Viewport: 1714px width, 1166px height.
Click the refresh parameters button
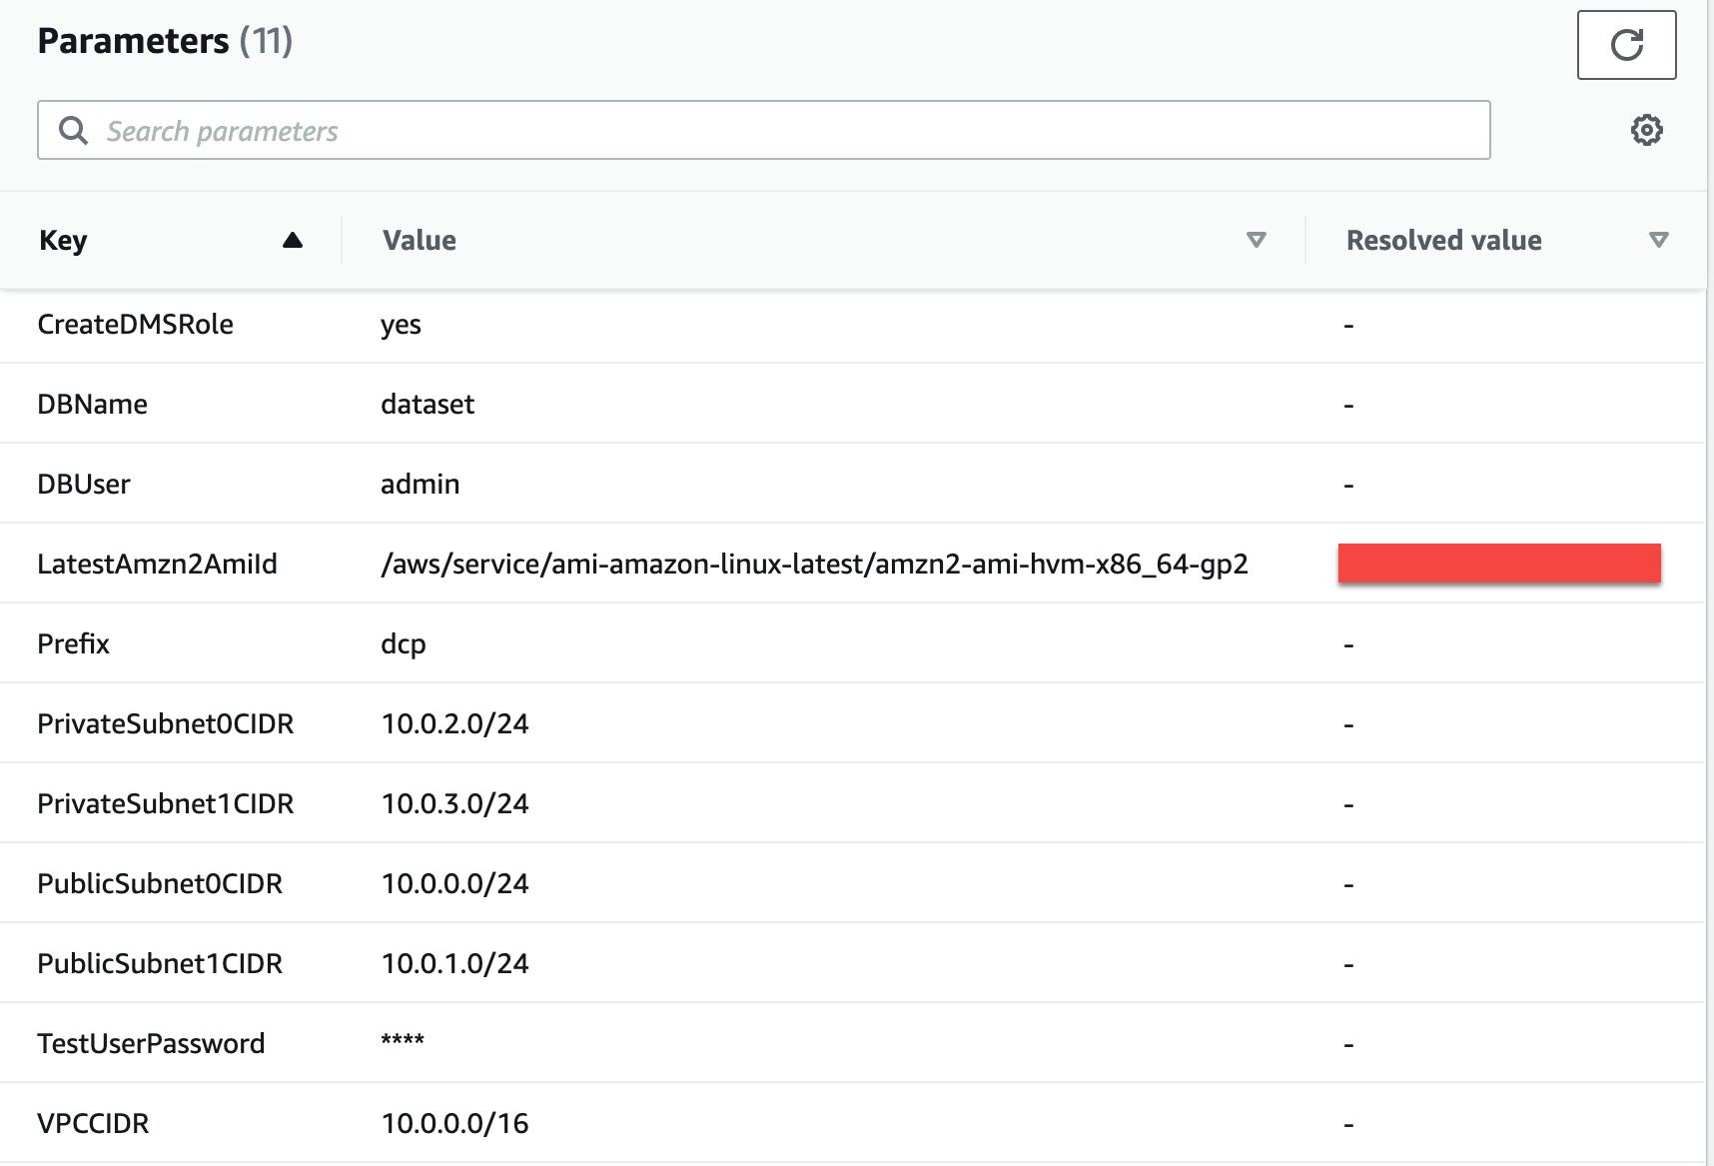pyautogui.click(x=1626, y=45)
